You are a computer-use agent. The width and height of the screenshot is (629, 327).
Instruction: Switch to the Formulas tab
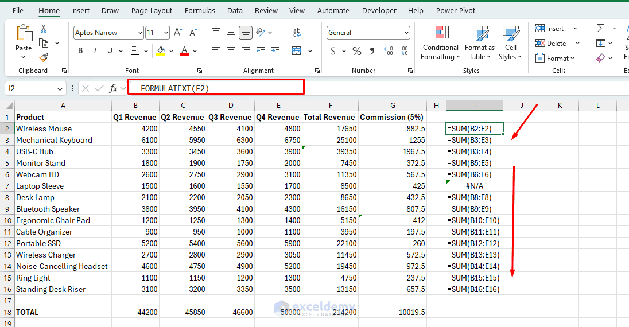(200, 11)
